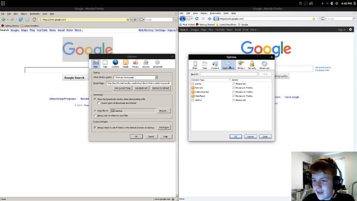Image resolution: width=357 pixels, height=201 pixels.
Task: Open File menu in left Firefox
Action: pos(3,13)
